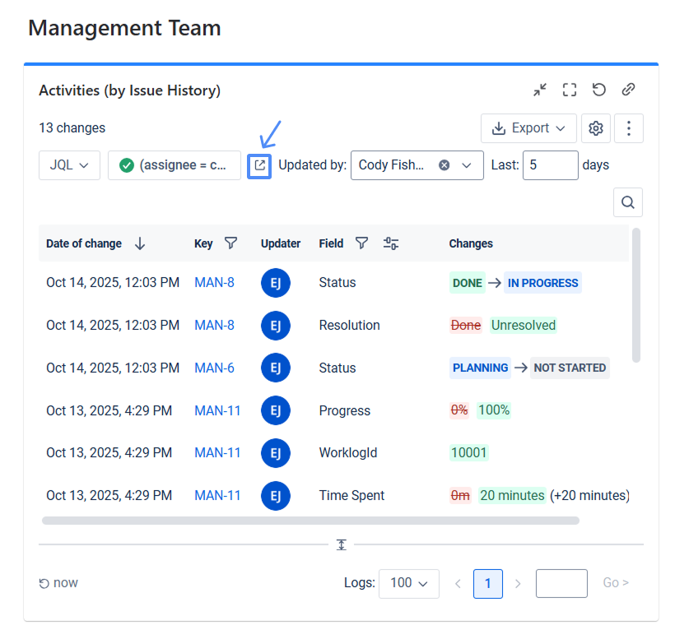Copy the gadget link via chain icon
Viewport: 675px width, 639px height.
click(x=628, y=90)
